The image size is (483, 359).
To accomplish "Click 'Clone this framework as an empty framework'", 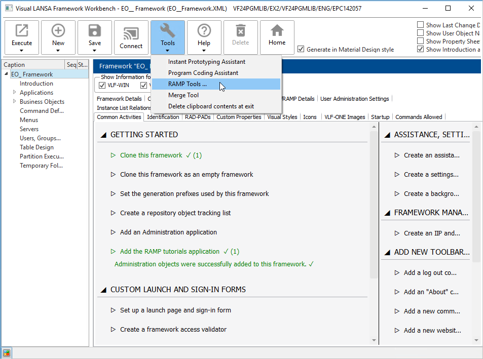I will 187,174.
